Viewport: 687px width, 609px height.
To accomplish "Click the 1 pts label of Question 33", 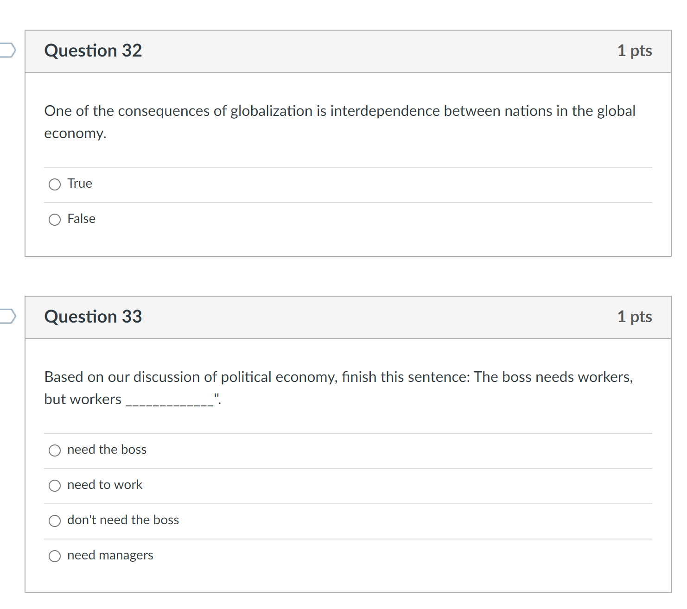I will pos(635,317).
